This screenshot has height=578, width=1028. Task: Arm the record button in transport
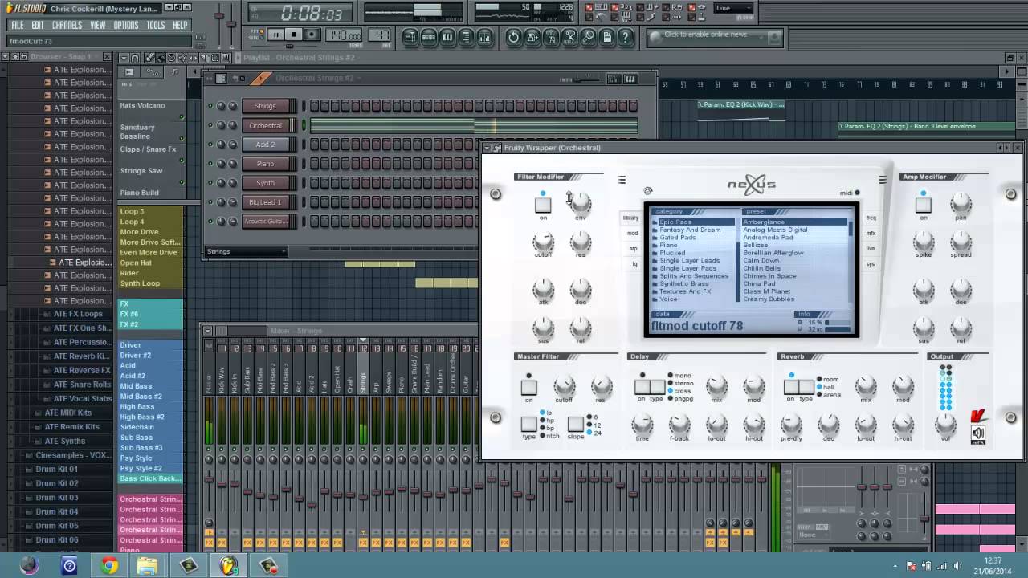312,35
